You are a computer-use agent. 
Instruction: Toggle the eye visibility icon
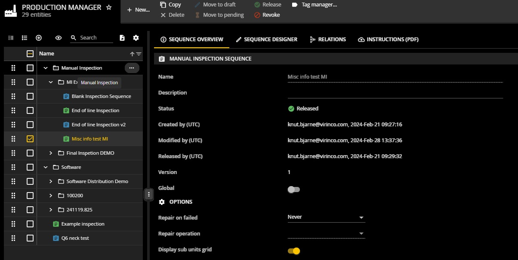[x=59, y=38]
